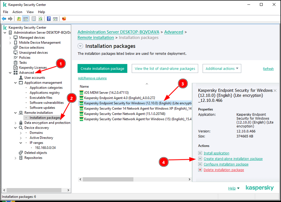This screenshot has height=202, width=281.
Task: Click the red box toolbar icon
Action: pos(64,19)
